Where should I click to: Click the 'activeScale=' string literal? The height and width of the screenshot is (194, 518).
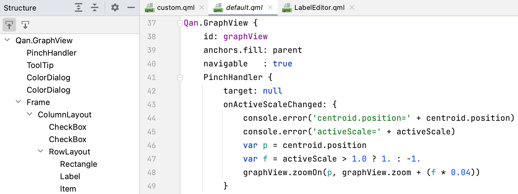point(347,132)
